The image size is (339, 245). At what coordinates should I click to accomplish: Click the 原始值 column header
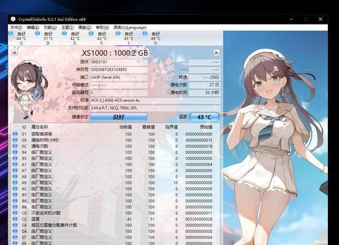(206, 127)
